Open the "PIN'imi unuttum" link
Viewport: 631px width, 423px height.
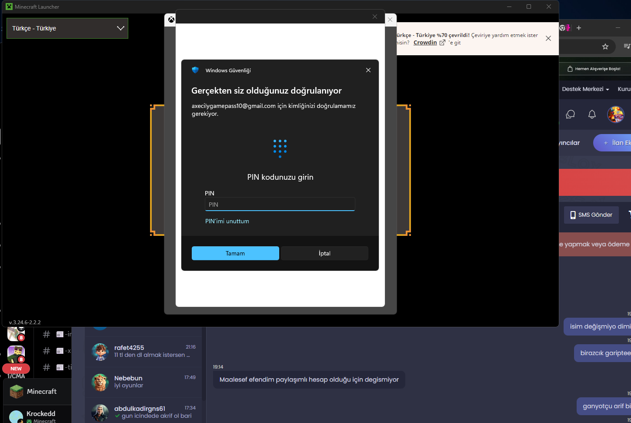coord(227,221)
